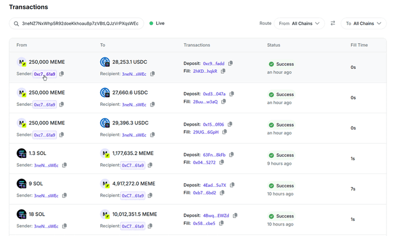Copy recipient address in 29,396.3 USDC row
Image resolution: width=394 pixels, height=236 pixels.
click(152, 135)
